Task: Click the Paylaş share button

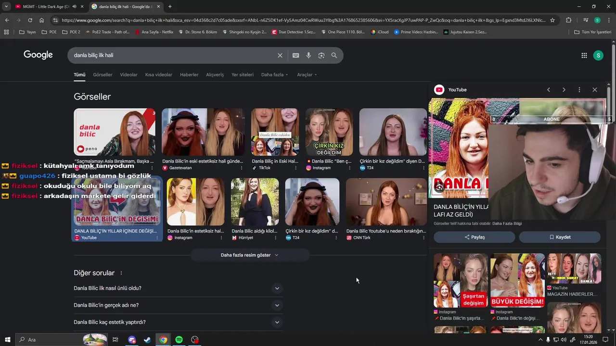Action: click(x=475, y=237)
